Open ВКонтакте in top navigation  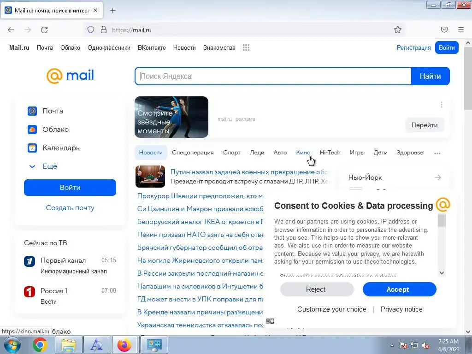152,47
